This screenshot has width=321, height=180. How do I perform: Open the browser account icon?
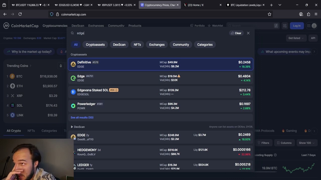[x=301, y=14]
